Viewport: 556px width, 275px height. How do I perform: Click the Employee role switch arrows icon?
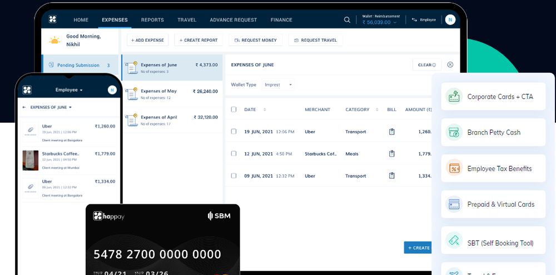414,20
